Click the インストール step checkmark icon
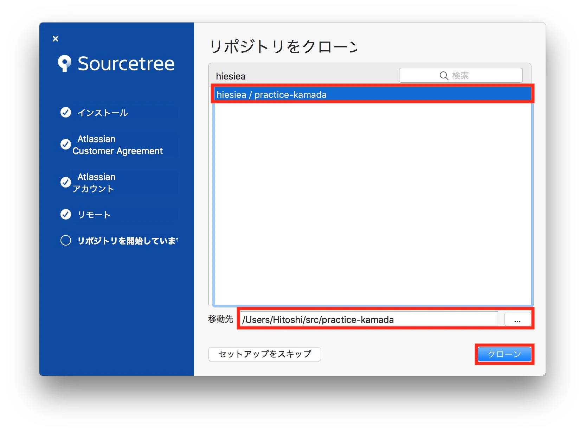This screenshot has width=585, height=432. tap(66, 112)
